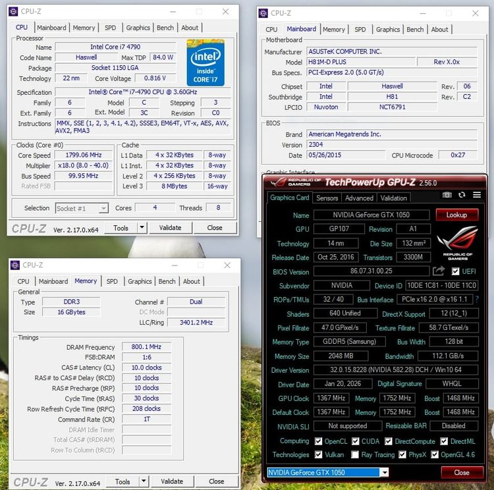Click Validate in the Memory window
This screenshot has width=494, height=490.
[172, 481]
